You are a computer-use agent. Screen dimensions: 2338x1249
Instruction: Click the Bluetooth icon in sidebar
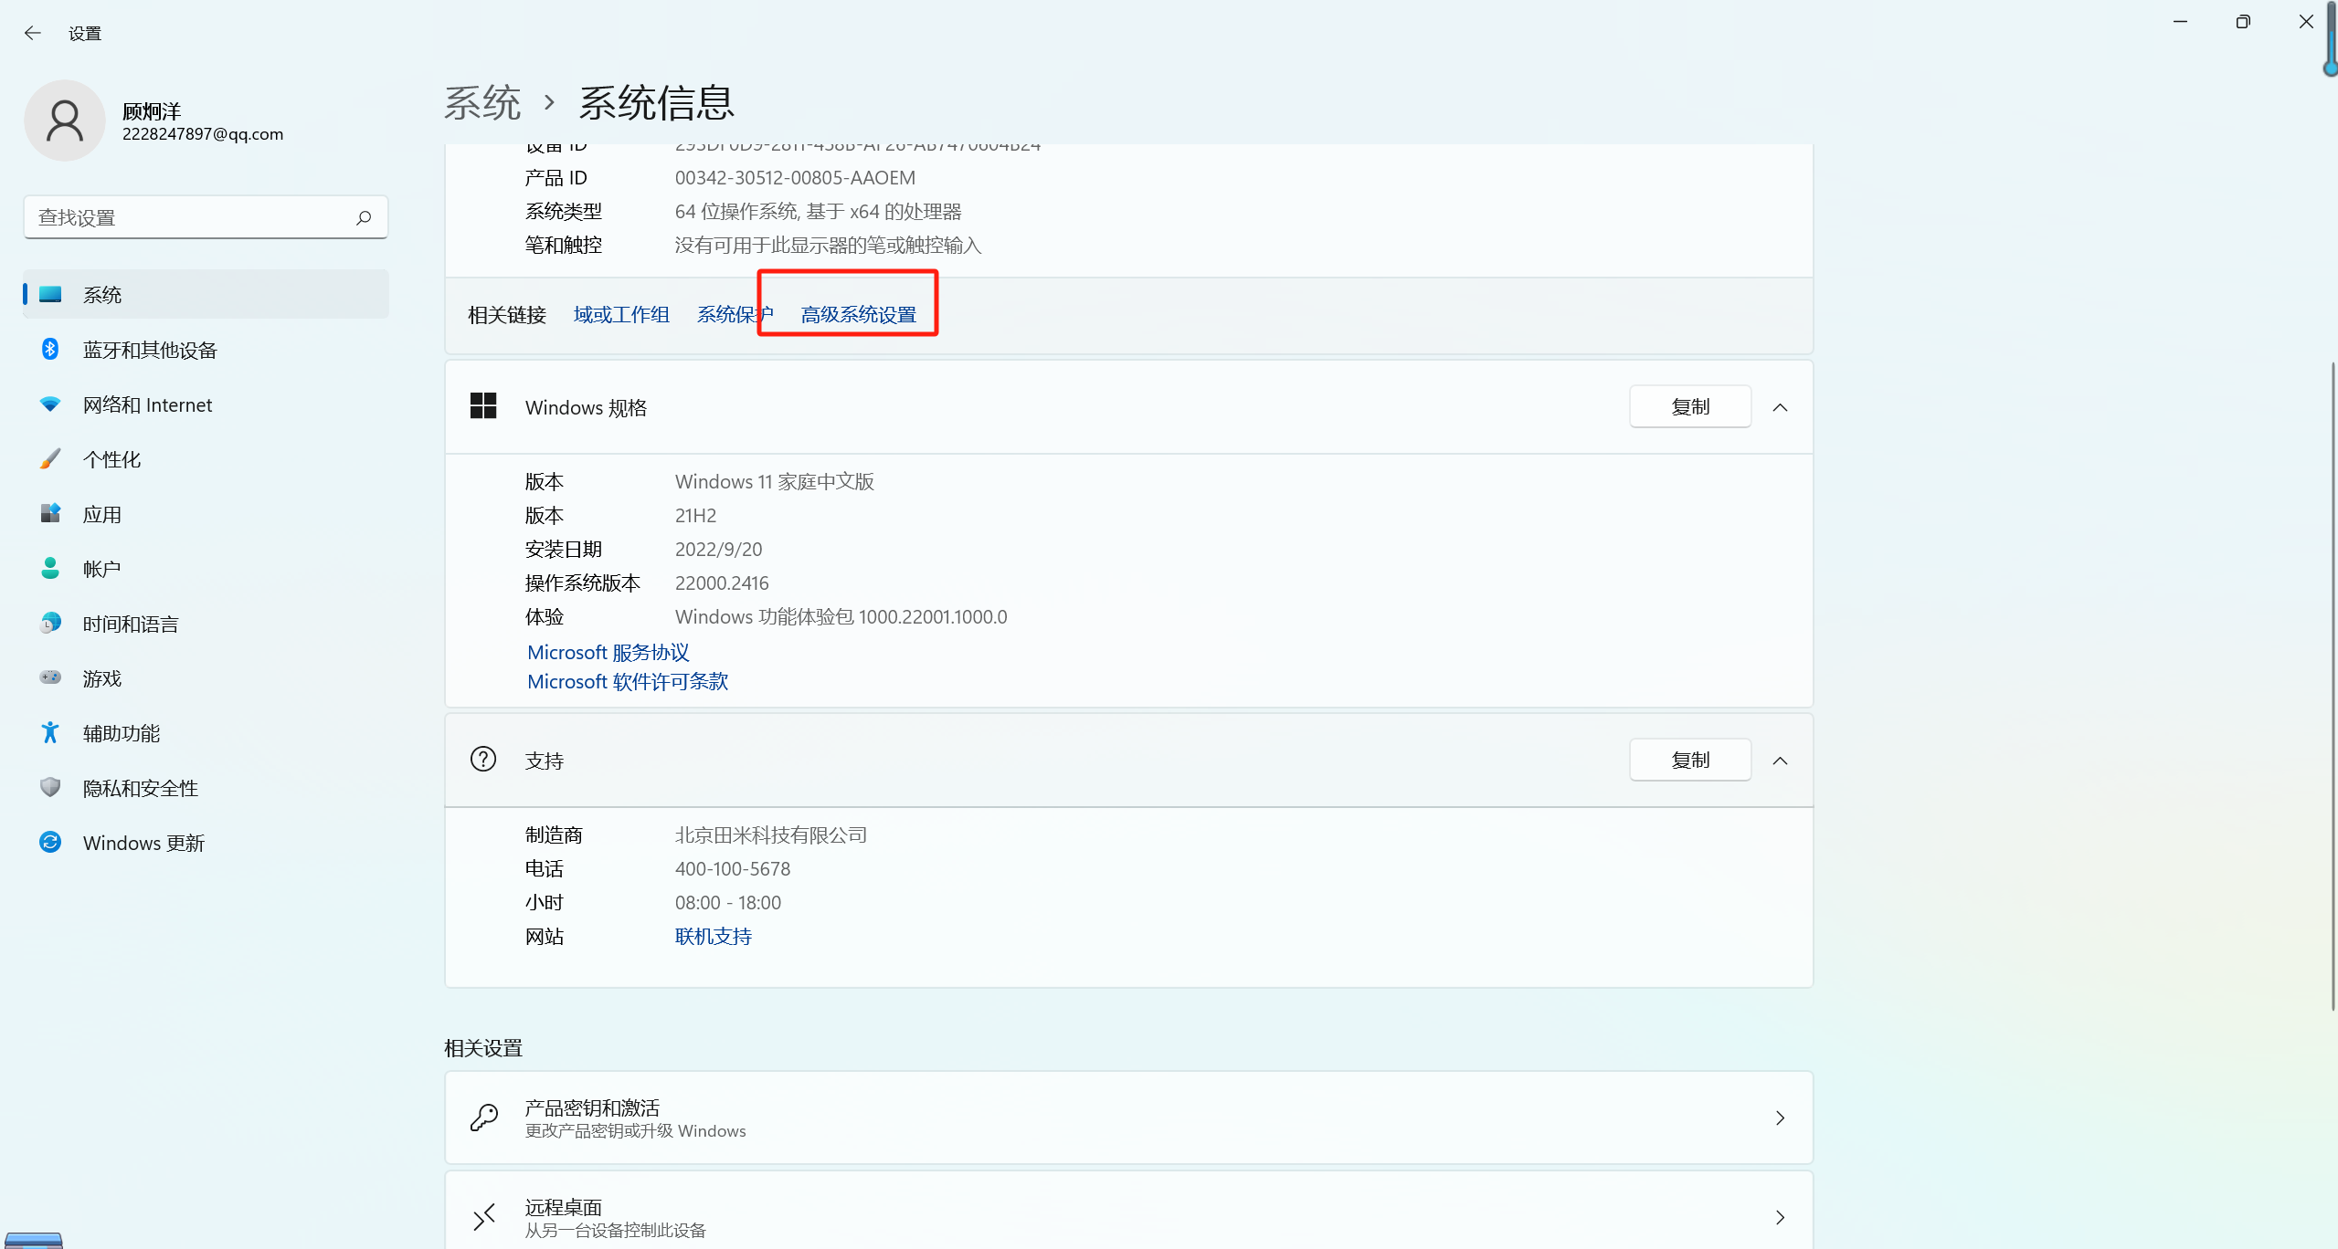point(50,349)
